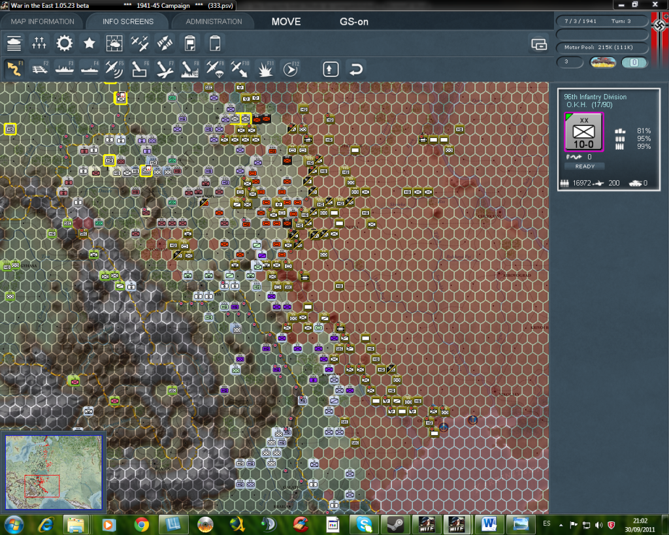Select Move mode (F1) tool
Screen dimensions: 669x535
(x=14, y=69)
